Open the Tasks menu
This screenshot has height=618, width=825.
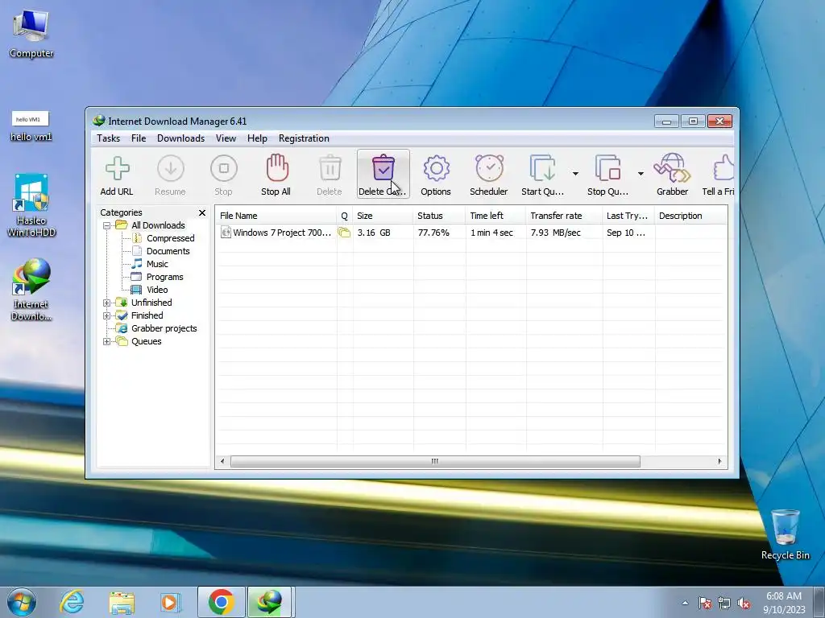coord(109,138)
